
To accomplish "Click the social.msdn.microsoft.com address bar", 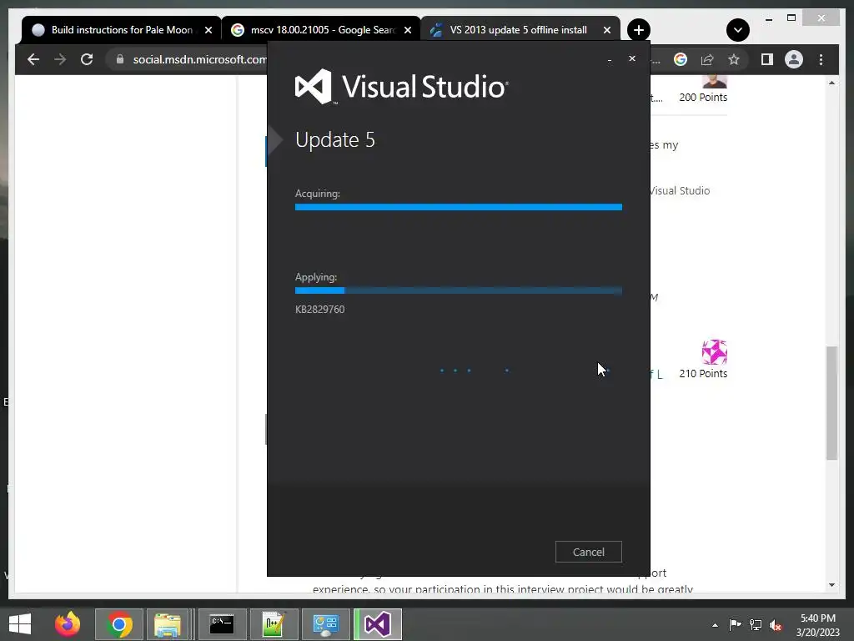I will [199, 59].
